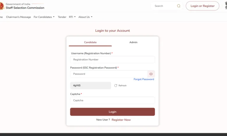The height and width of the screenshot is (136, 227).
Task: Click the Login to your Account heading
Action: click(x=113, y=31)
